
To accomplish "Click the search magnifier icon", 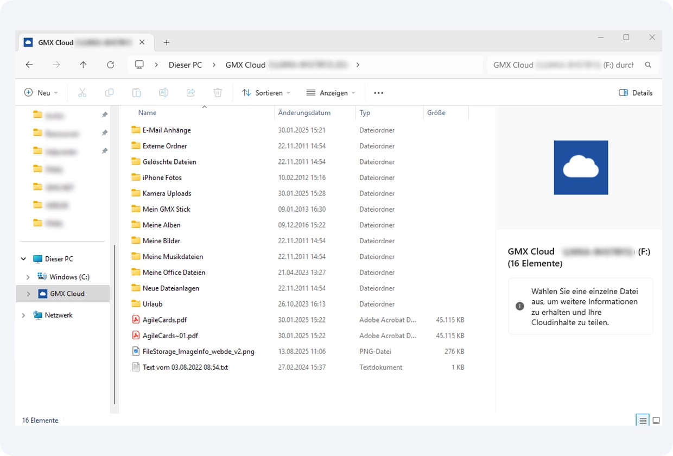I will pyautogui.click(x=648, y=65).
